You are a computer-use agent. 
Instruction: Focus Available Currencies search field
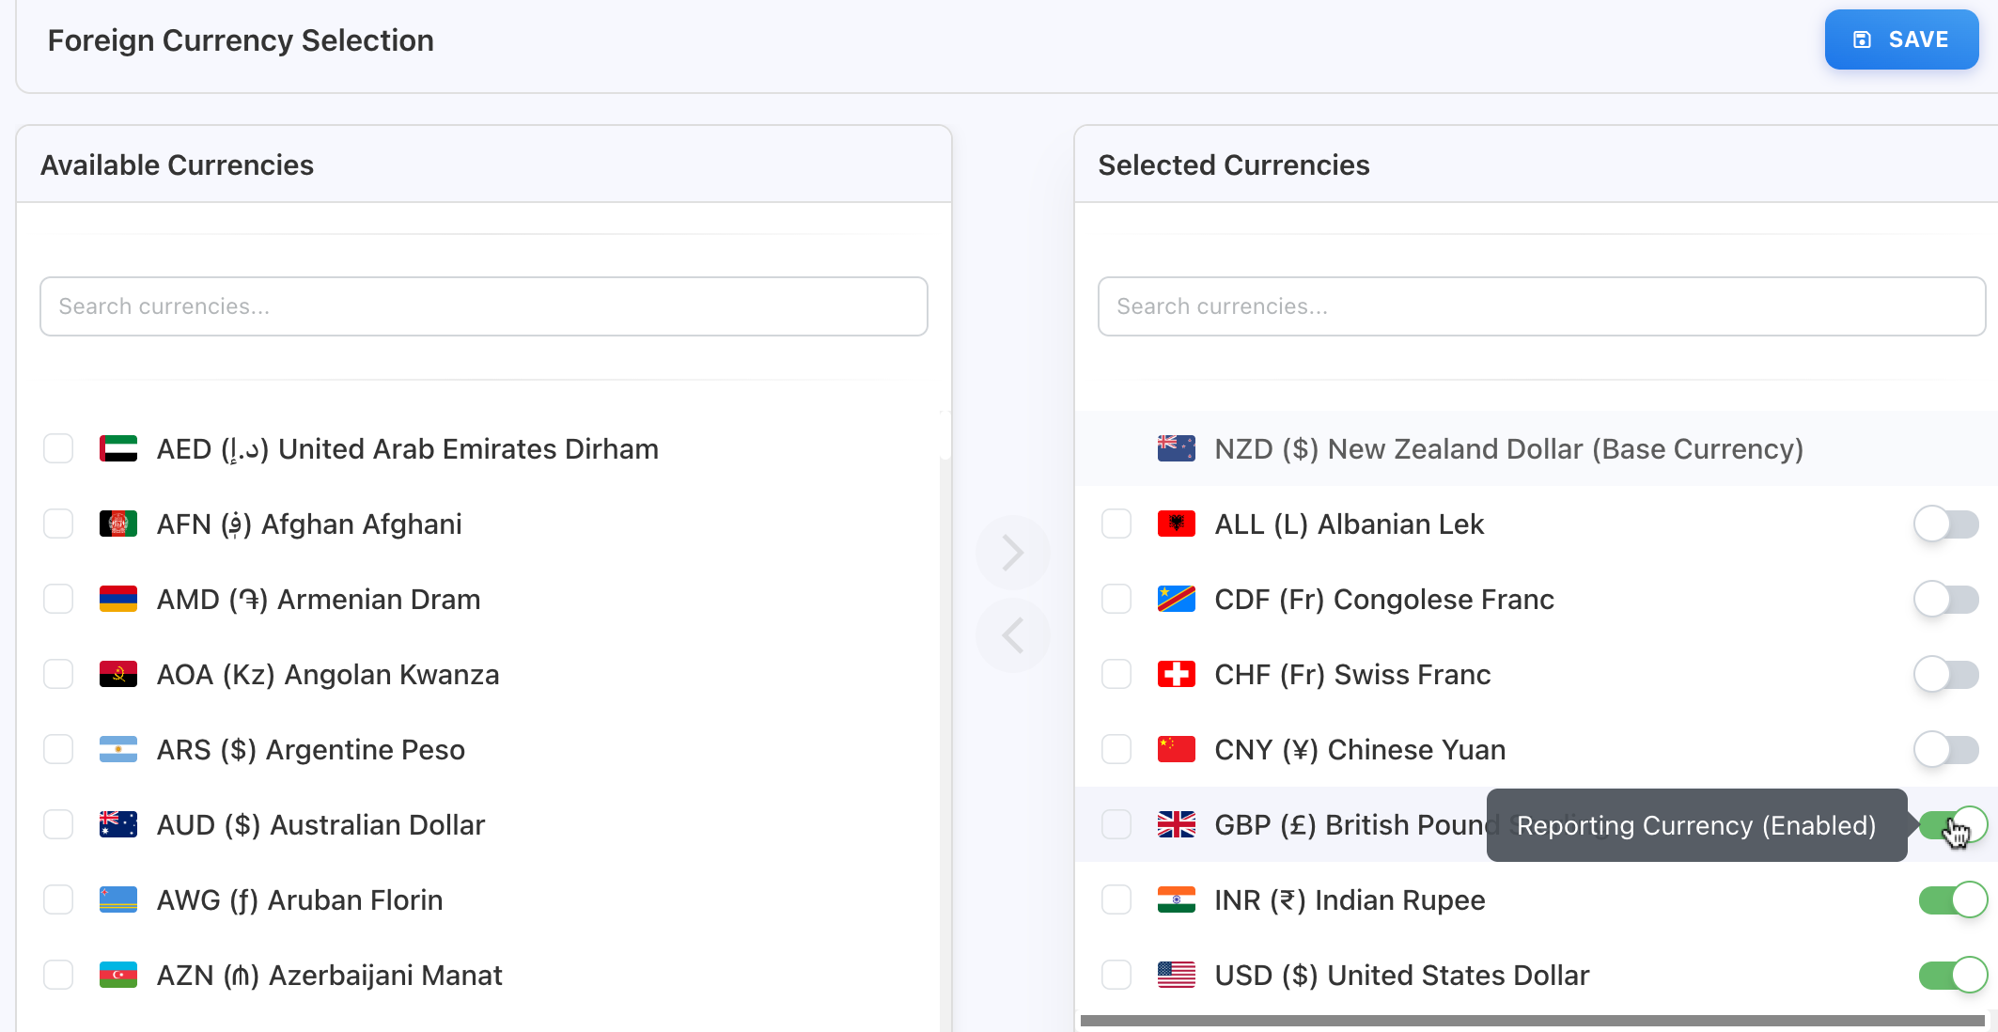click(483, 306)
